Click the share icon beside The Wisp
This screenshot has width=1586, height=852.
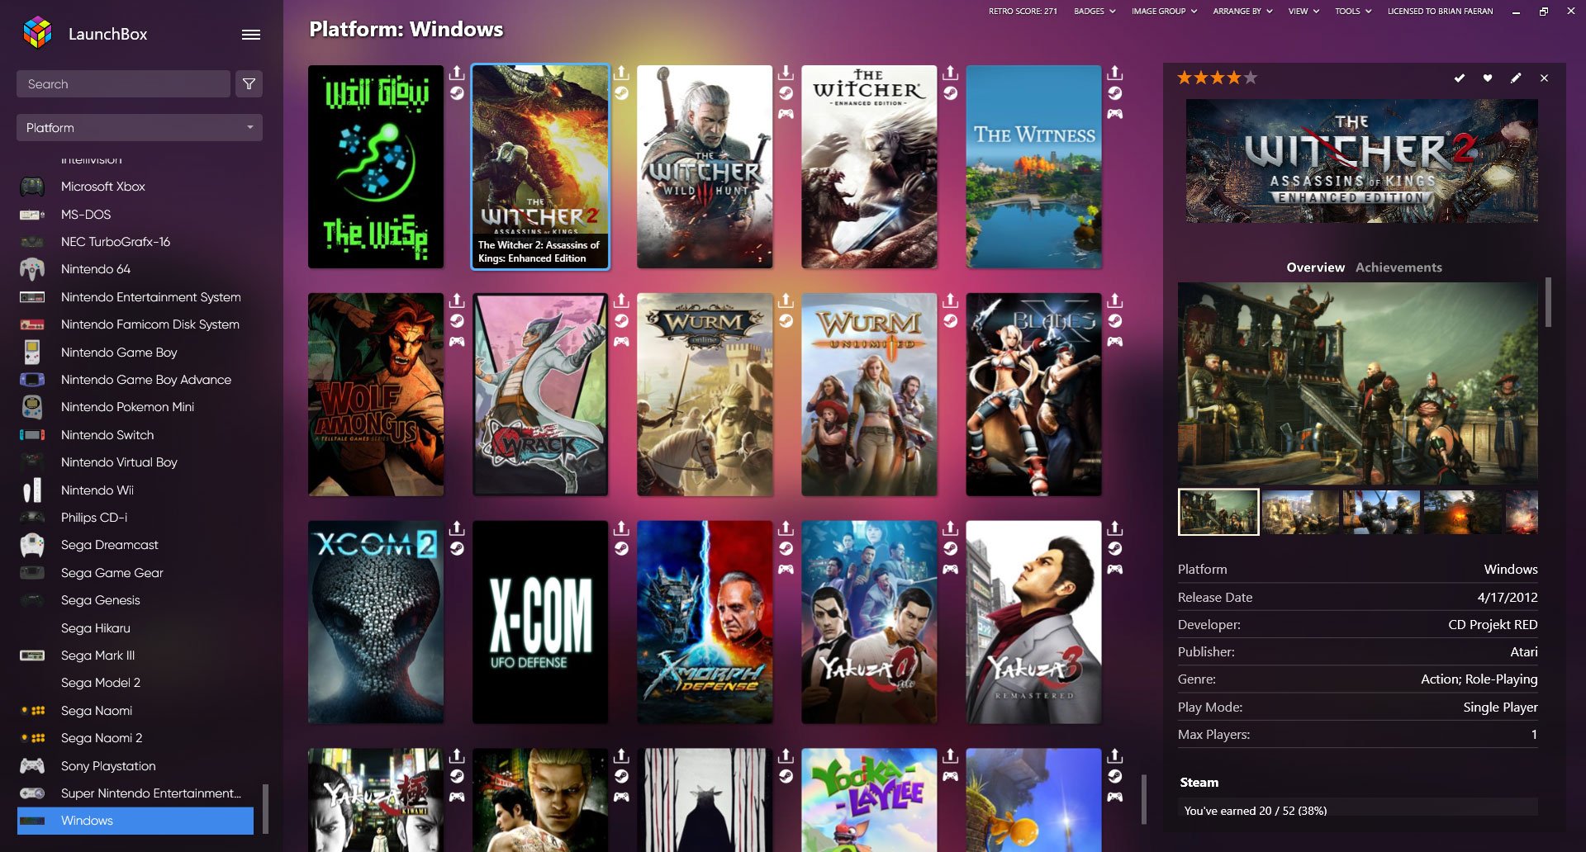457,73
